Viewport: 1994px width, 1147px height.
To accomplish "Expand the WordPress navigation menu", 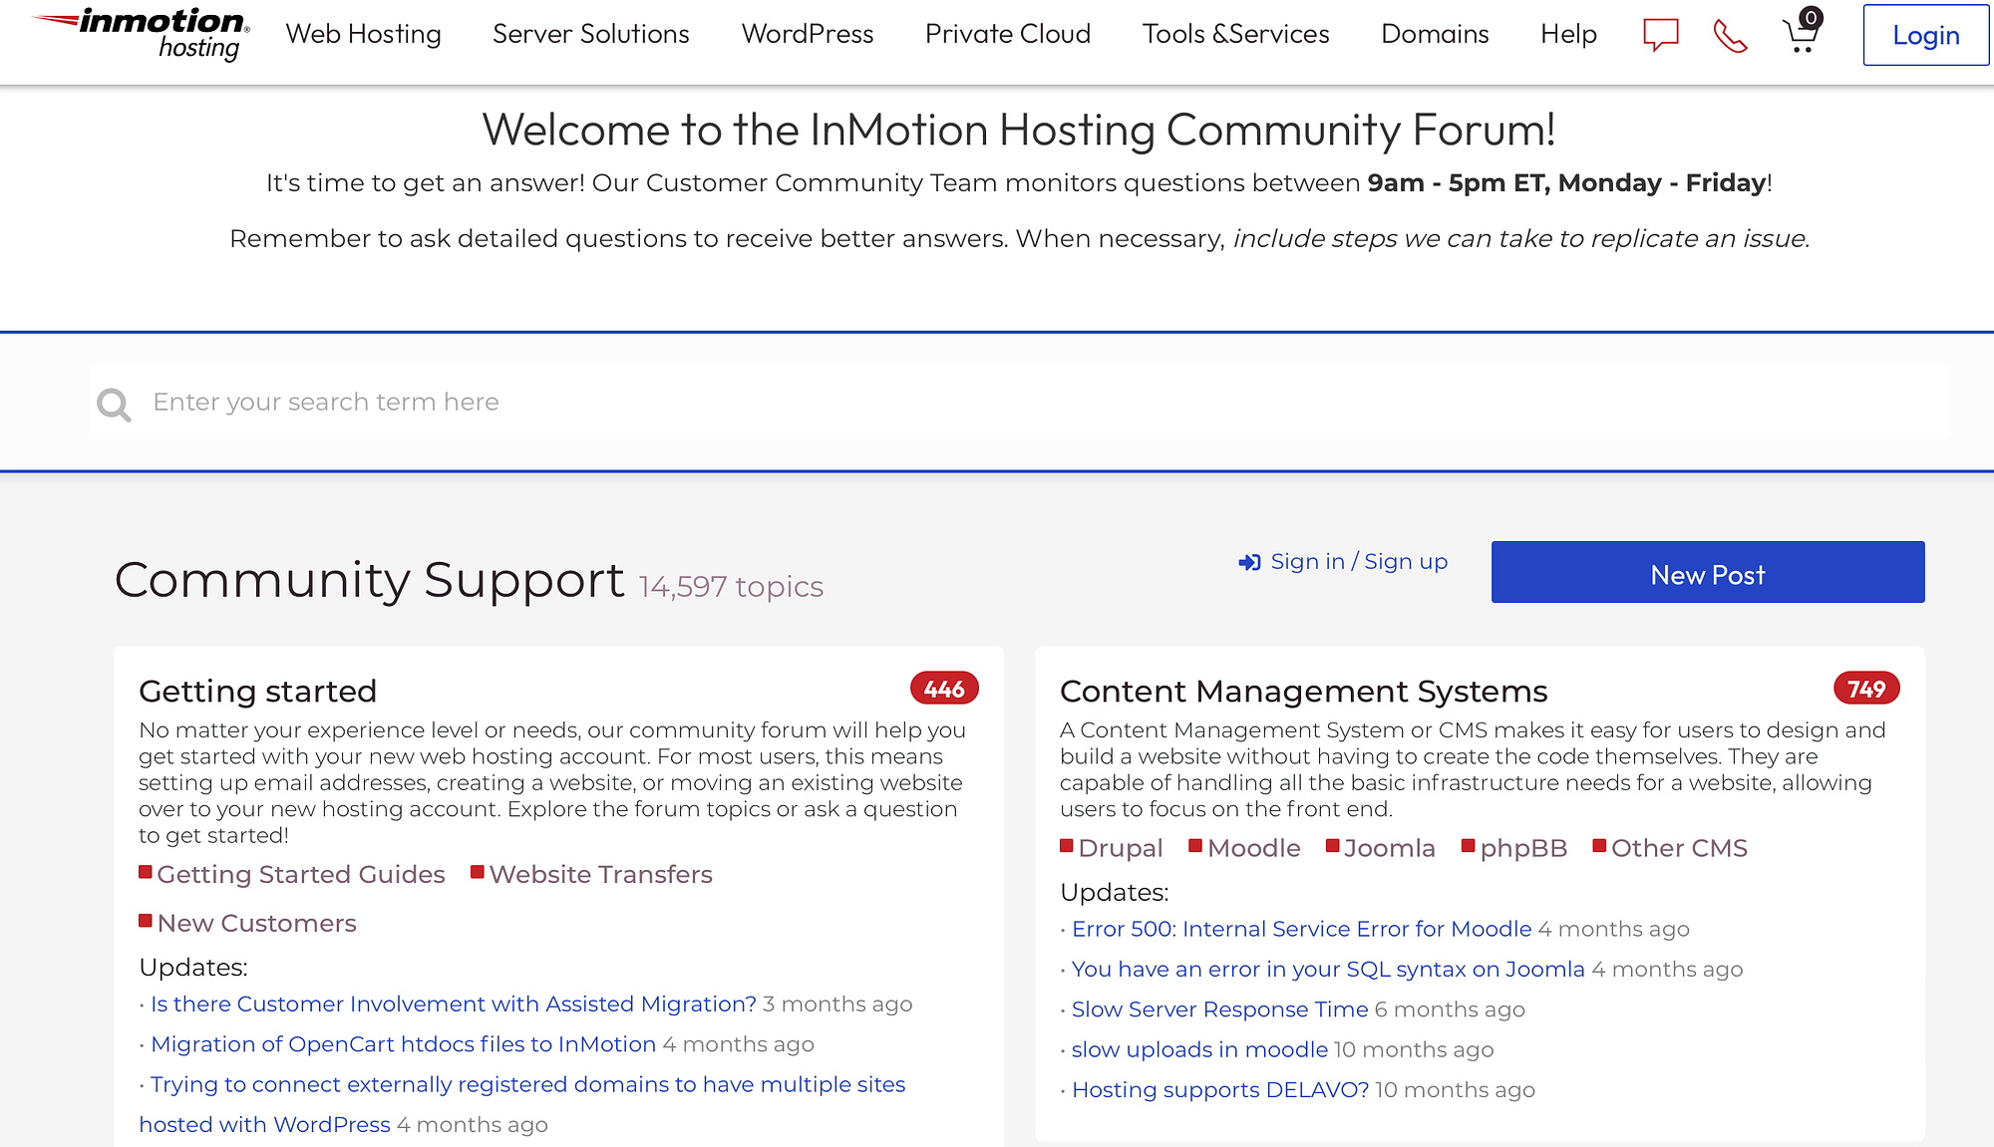I will [808, 33].
